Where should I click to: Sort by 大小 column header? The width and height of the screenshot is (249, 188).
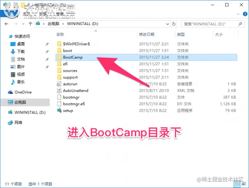pos(219,34)
